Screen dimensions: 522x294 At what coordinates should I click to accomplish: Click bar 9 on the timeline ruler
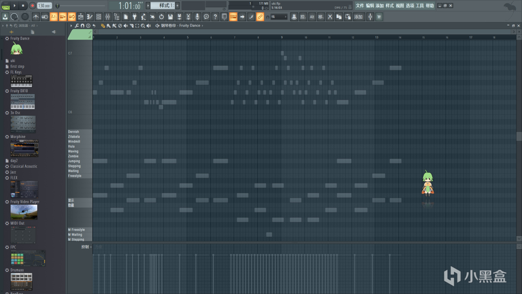click(x=282, y=37)
